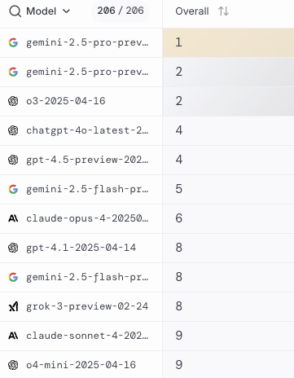This screenshot has width=294, height=378.
Task: Click the Anthropic logo beside claude-opus-4
Action: coord(13,218)
